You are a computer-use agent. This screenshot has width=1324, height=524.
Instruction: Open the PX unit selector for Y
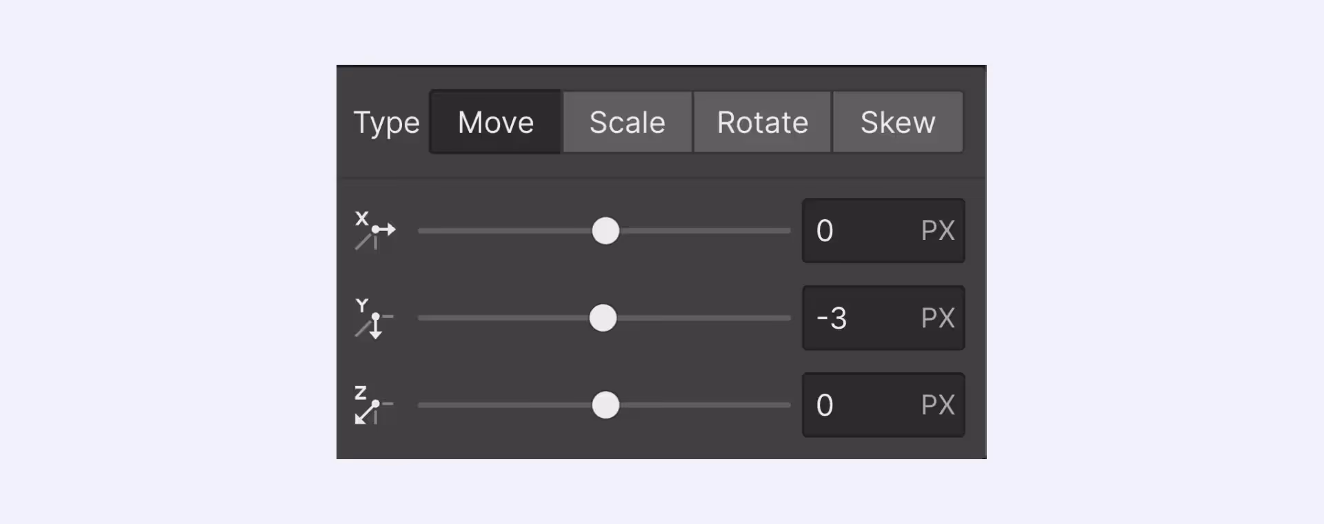click(x=938, y=318)
